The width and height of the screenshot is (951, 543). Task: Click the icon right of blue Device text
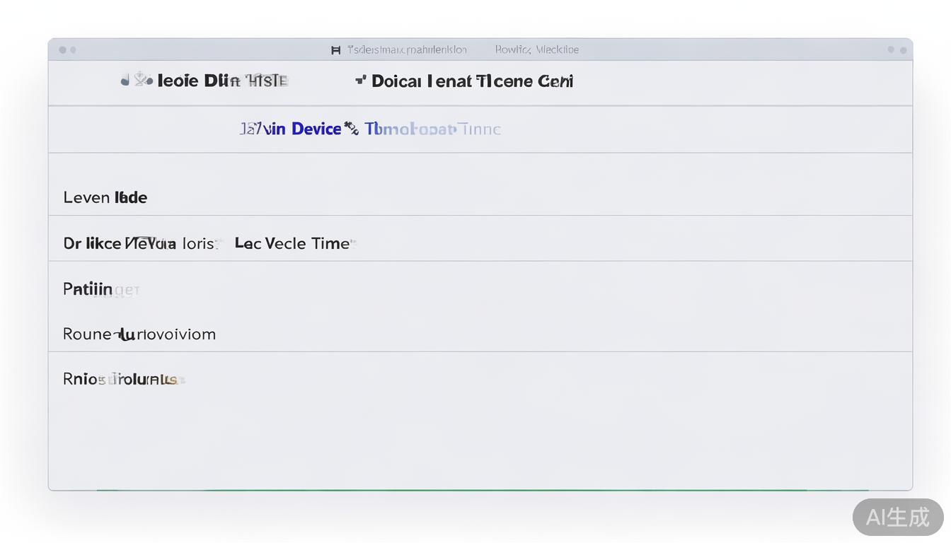351,129
